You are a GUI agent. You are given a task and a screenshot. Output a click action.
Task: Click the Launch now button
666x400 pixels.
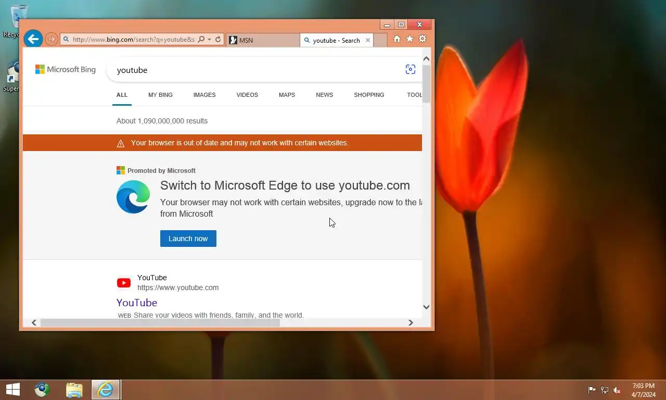pos(188,239)
